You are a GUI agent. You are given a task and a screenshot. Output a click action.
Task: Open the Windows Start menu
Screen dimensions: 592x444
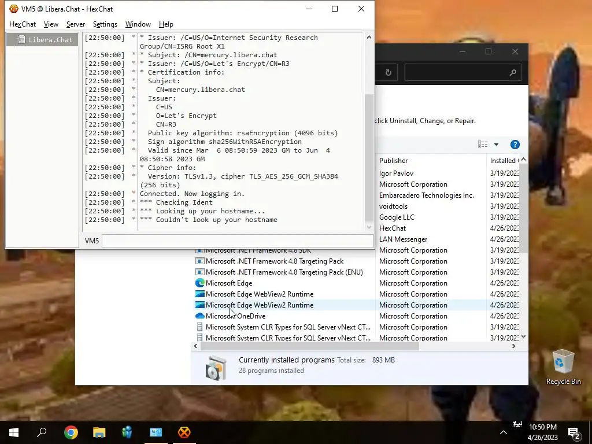14,432
